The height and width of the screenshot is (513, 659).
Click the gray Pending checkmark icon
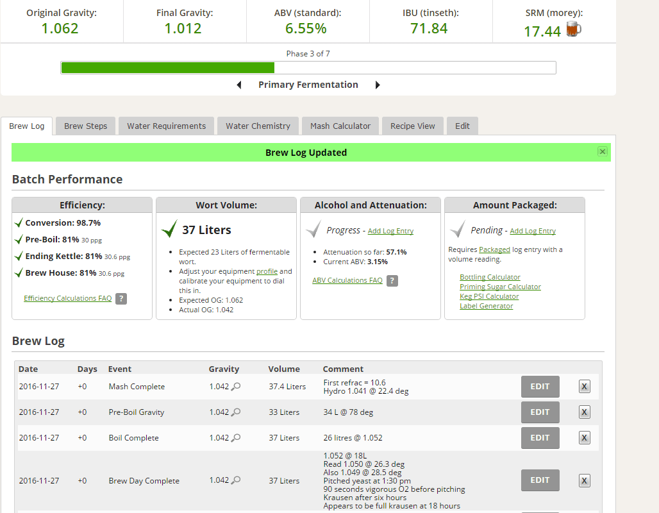458,229
